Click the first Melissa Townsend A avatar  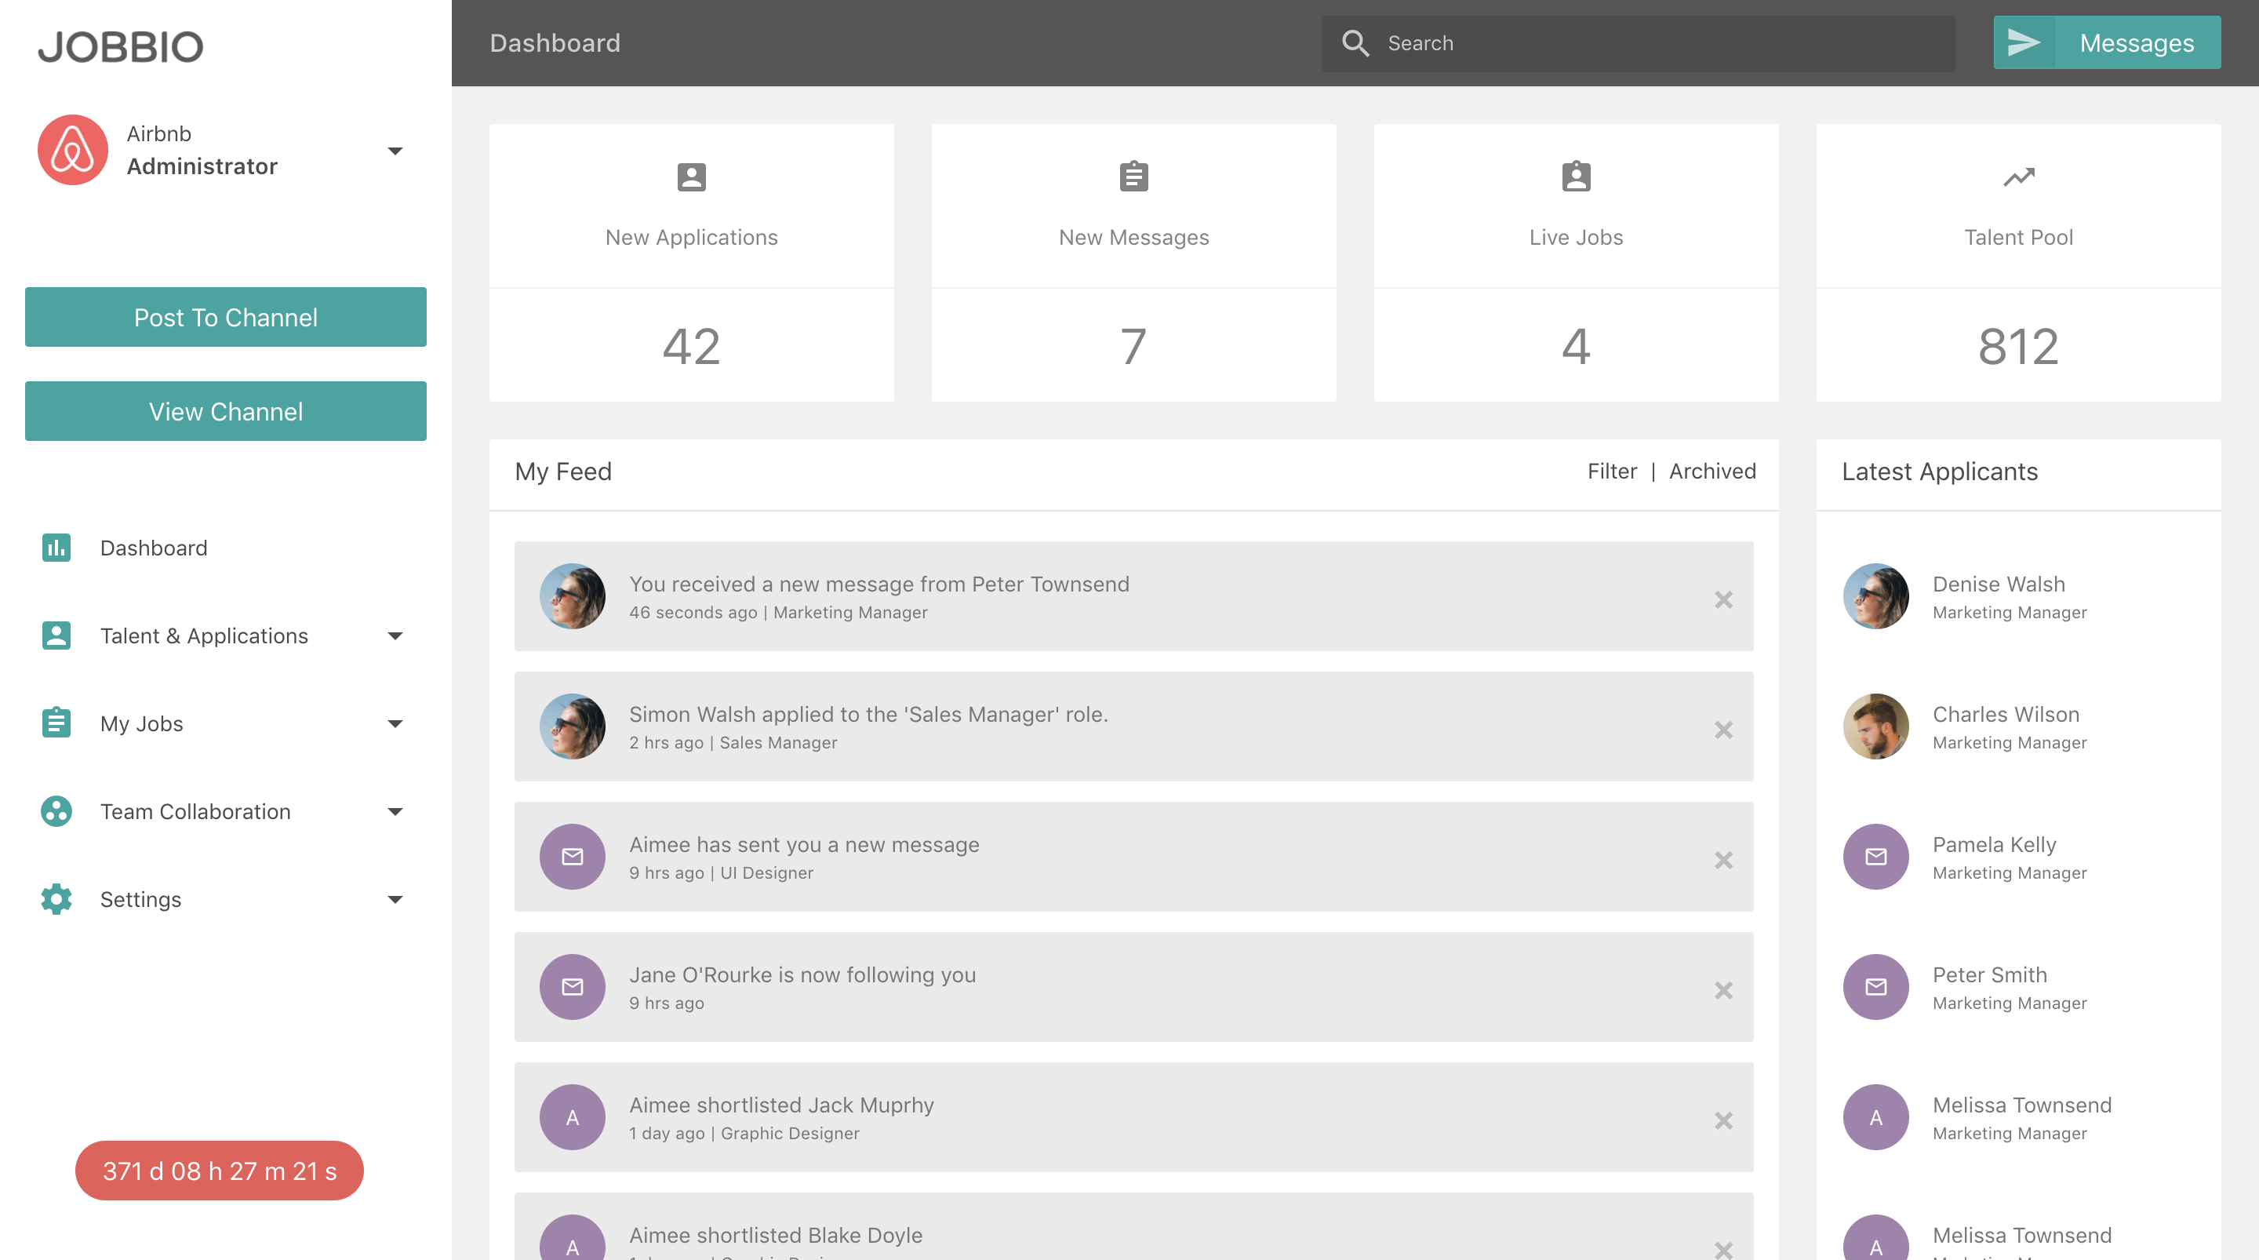1875,1117
